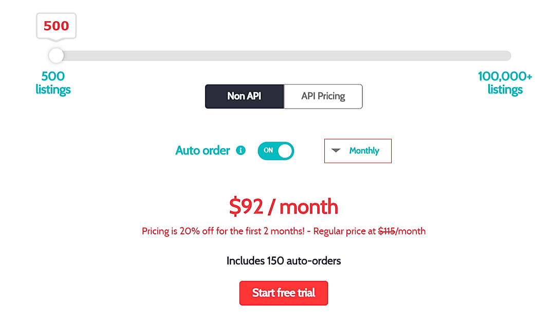This screenshot has width=550, height=317.
Task: Click the listings slider track
Action: pos(283,55)
